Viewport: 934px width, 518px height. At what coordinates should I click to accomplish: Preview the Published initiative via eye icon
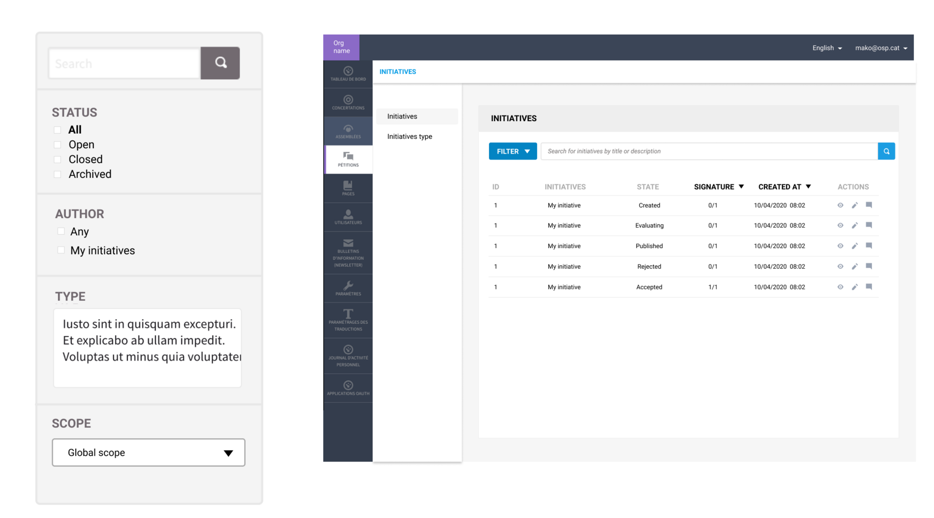tap(840, 246)
